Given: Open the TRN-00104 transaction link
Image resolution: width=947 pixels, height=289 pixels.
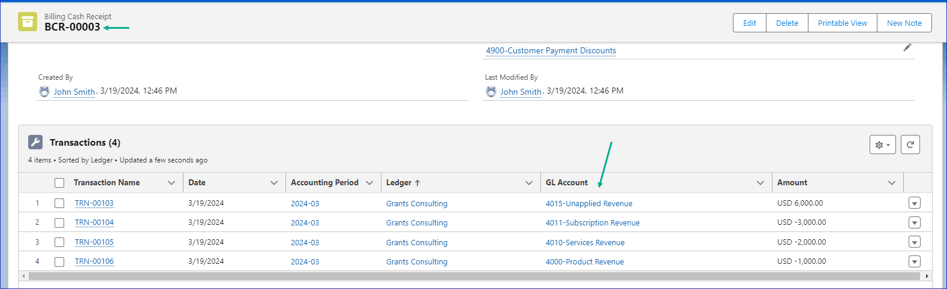Looking at the screenshot, I should [x=94, y=222].
